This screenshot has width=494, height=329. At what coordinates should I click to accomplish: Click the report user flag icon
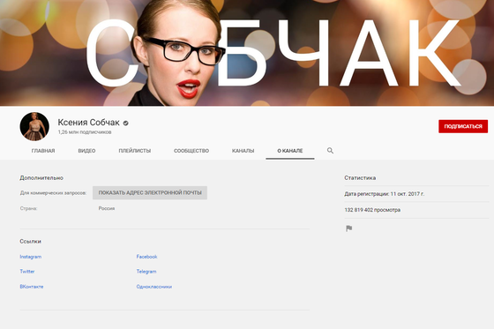tap(348, 228)
